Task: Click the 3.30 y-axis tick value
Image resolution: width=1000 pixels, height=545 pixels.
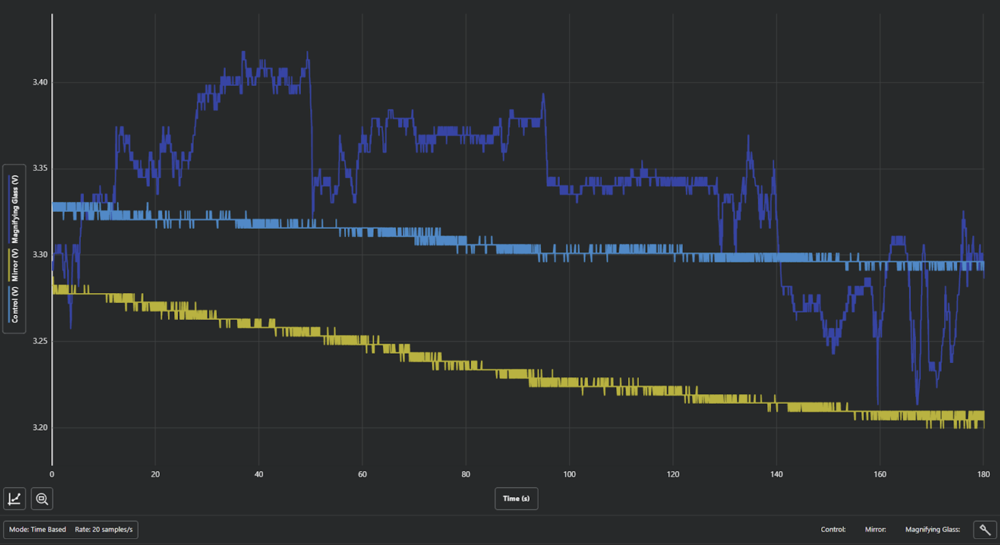Action: [x=40, y=255]
